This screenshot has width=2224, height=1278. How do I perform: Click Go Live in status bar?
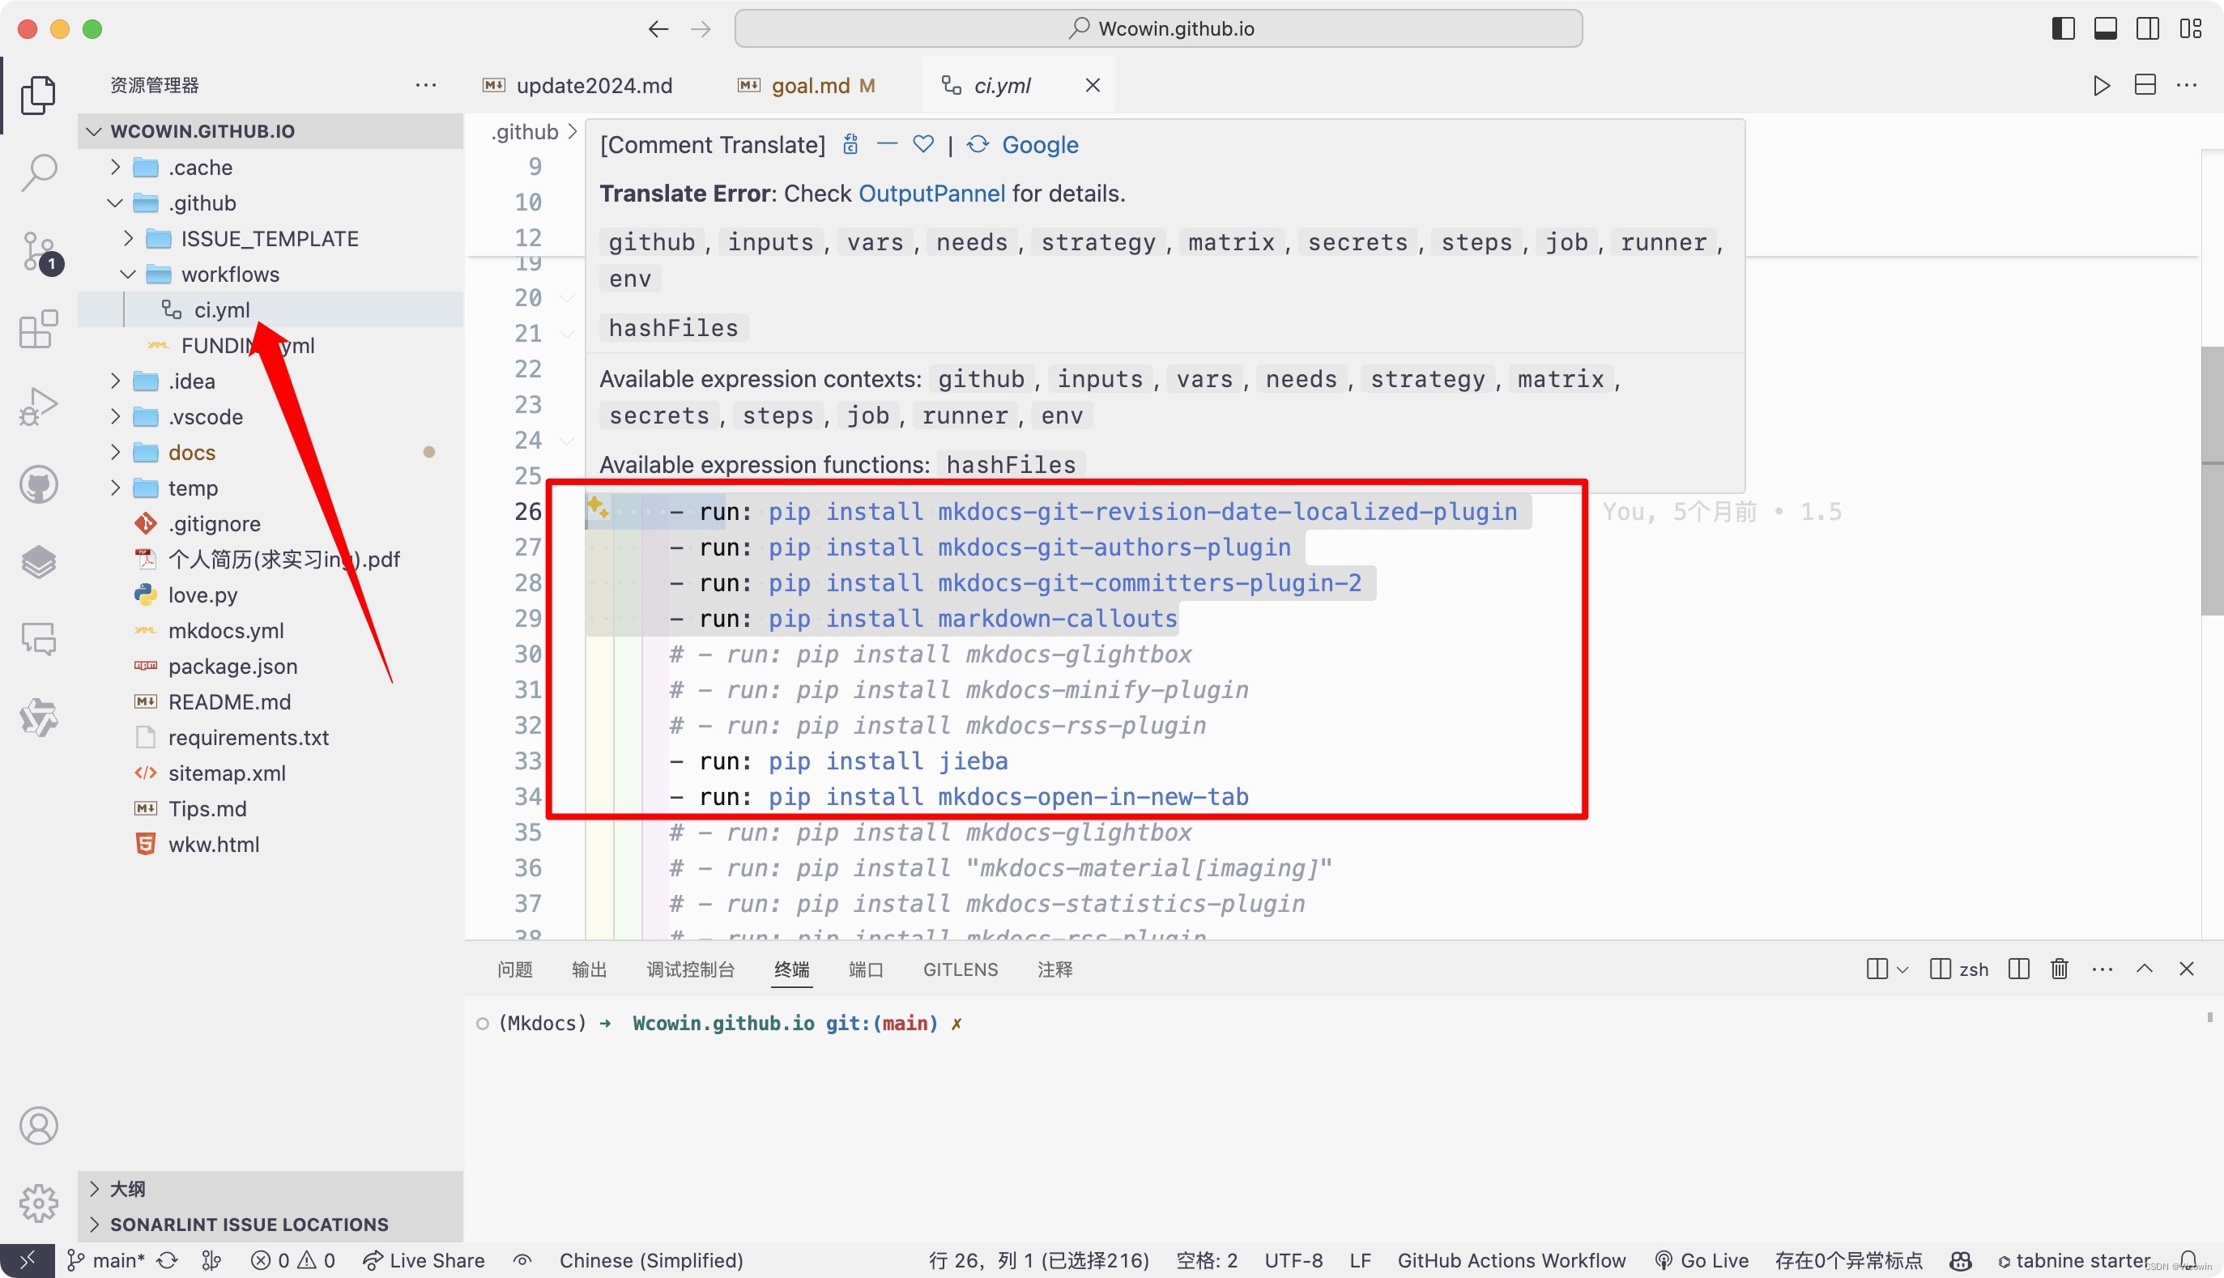tap(1702, 1260)
